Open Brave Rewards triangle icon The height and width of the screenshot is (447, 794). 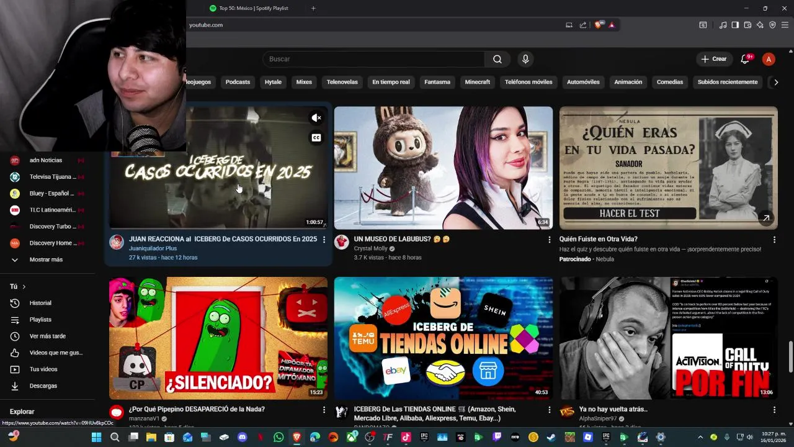612,25
